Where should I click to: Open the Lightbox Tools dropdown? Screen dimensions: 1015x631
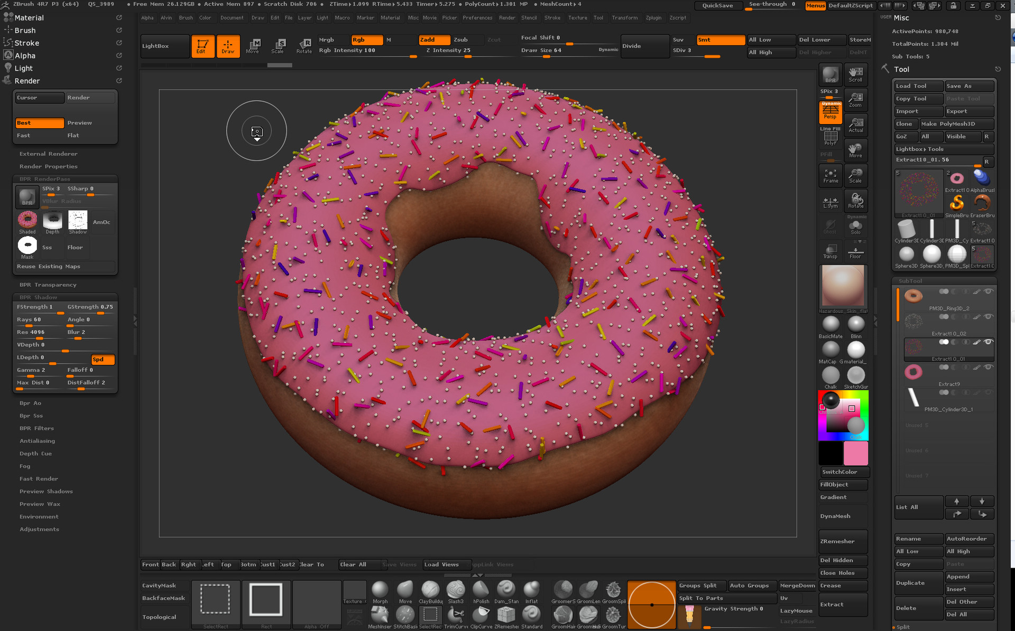coord(944,149)
